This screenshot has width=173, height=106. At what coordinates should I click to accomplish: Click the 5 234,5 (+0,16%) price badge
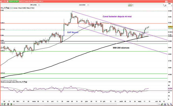tap(13, 1)
